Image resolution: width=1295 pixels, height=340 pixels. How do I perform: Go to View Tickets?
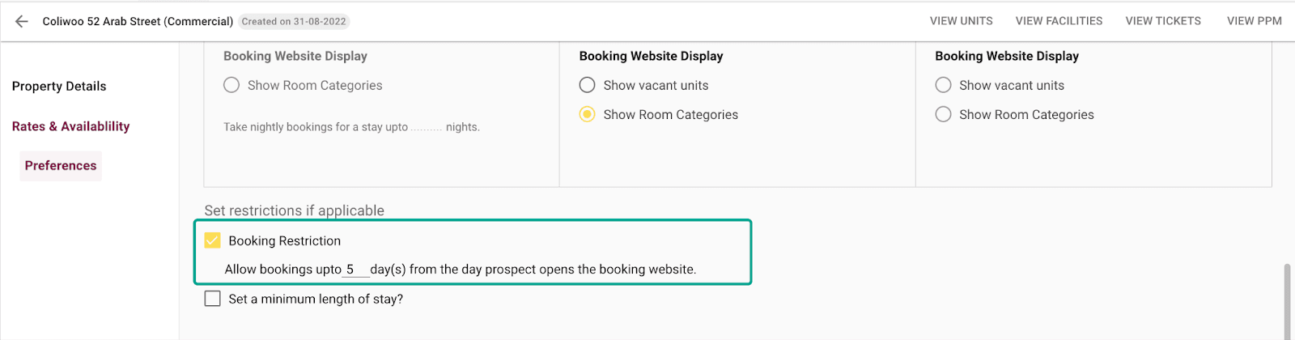[1163, 21]
